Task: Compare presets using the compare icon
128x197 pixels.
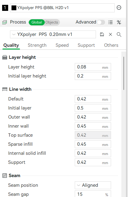Action: coord(119,22)
